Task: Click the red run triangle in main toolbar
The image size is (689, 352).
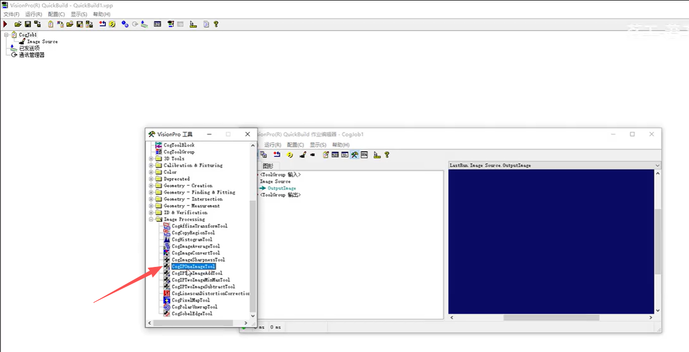Action: click(5, 24)
